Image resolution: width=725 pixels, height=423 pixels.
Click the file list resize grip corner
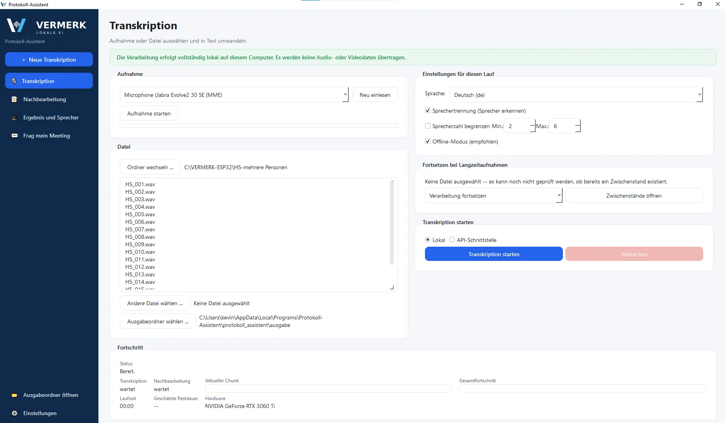click(x=392, y=287)
